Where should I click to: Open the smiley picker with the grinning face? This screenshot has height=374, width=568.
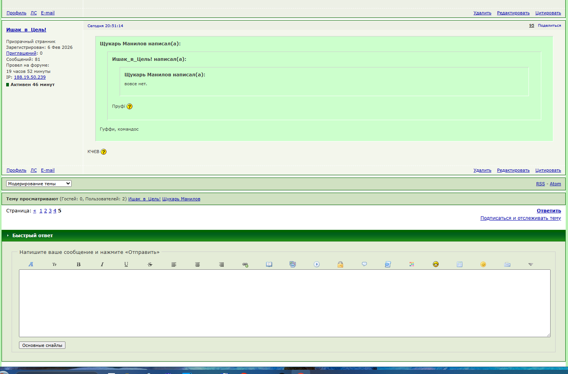click(x=436, y=264)
